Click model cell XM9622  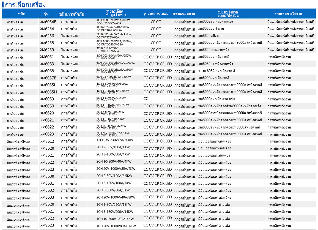coord(47,218)
